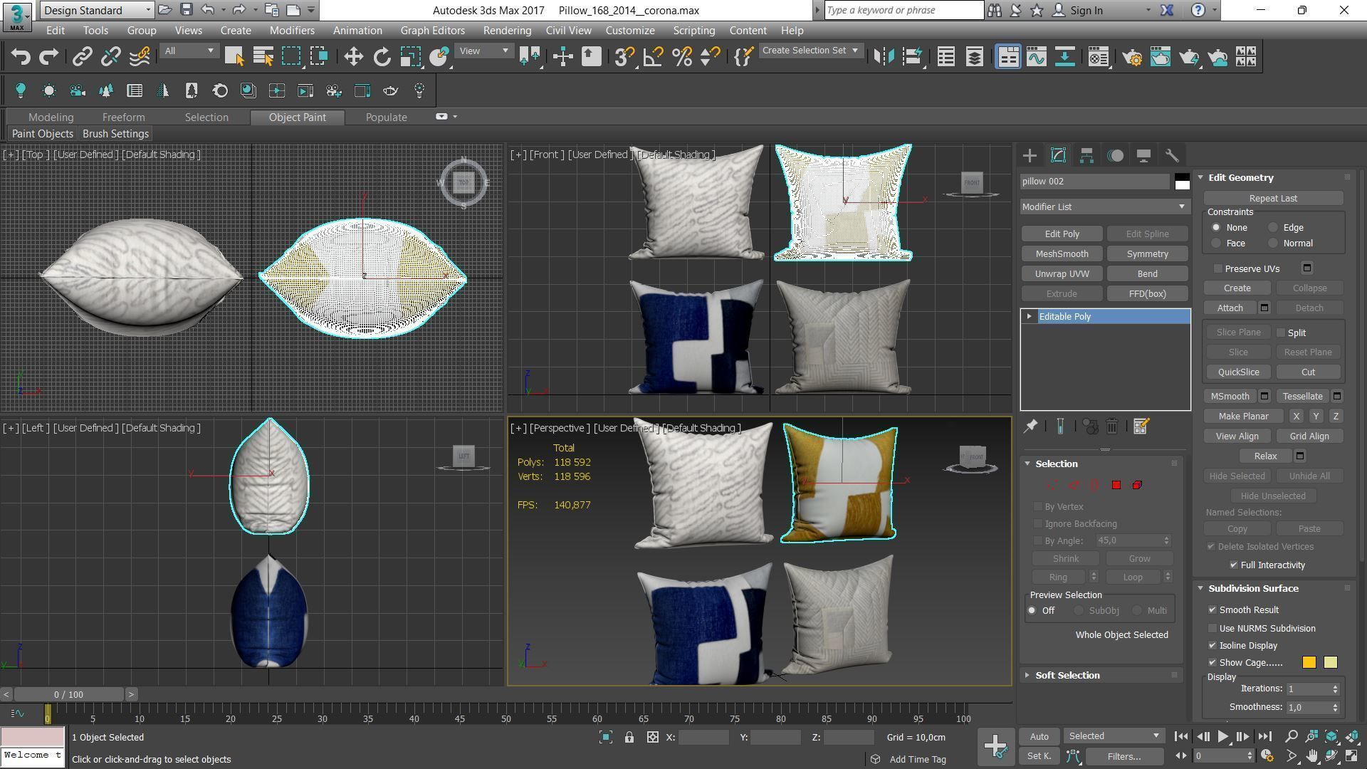The height and width of the screenshot is (769, 1367).
Task: Click the Make Planar button
Action: click(x=1243, y=417)
